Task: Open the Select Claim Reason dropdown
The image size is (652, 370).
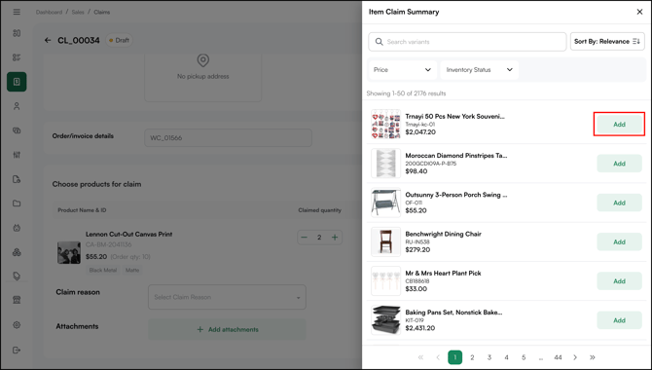Action: tap(227, 297)
